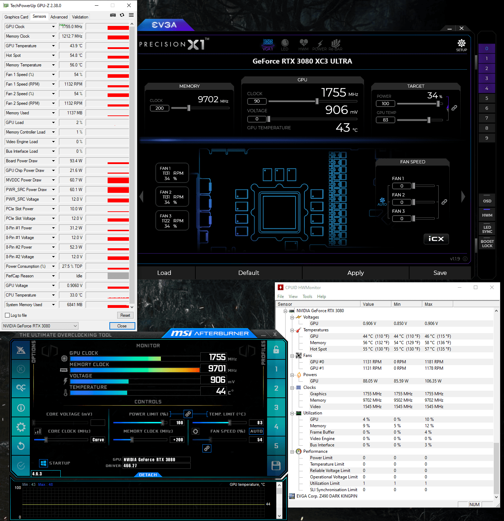Collapse the Voltages node in HWMonitor
504x521 pixels.
(292, 317)
